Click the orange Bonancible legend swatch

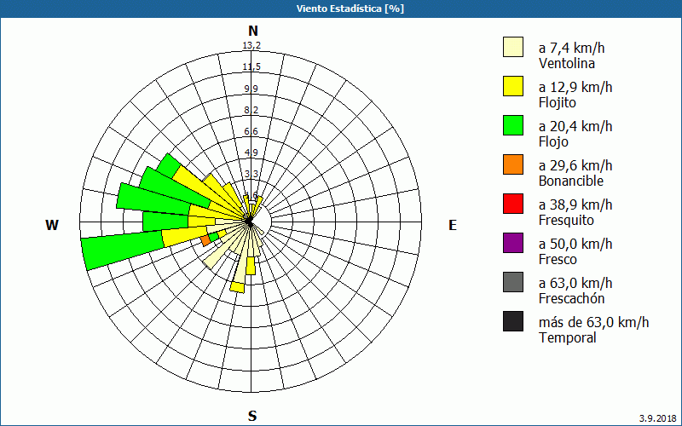[513, 164]
